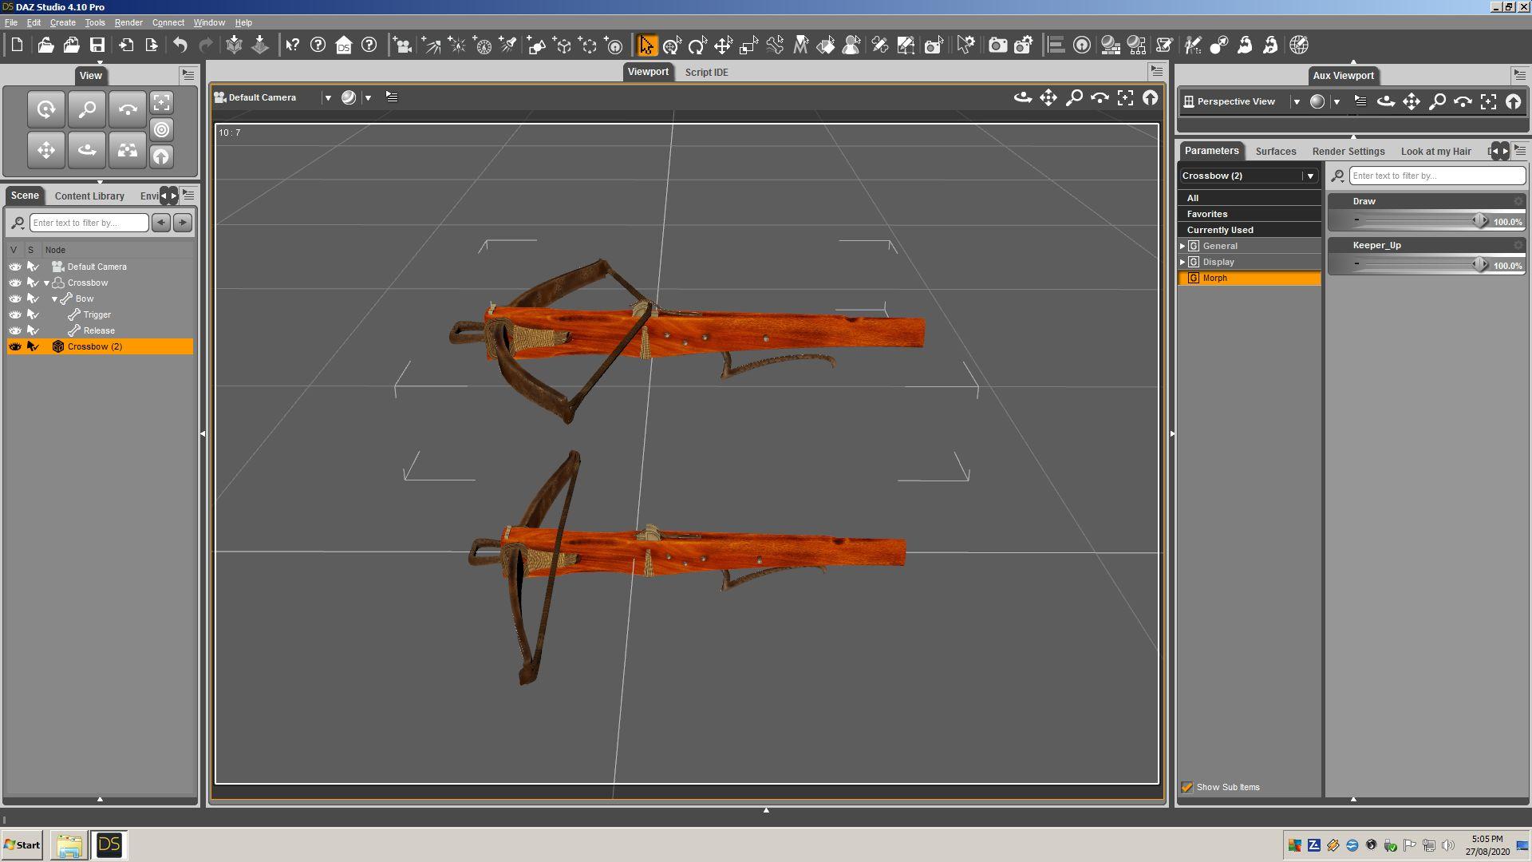This screenshot has height=862, width=1532.
Task: Click the viewport orbit cube icon
Action: point(1023,97)
